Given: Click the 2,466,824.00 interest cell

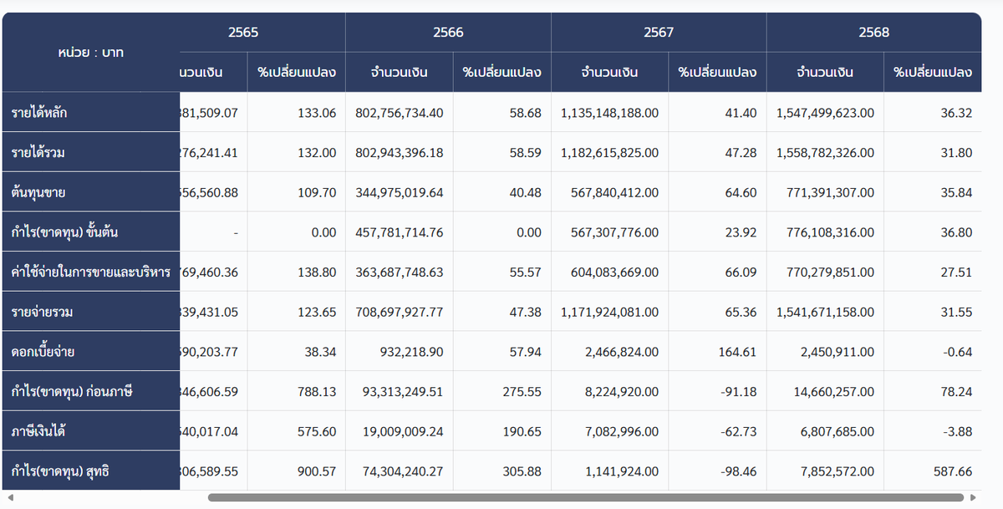Looking at the screenshot, I should 610,351.
